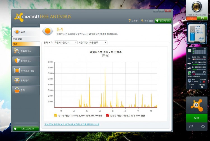210x141 pixels.
Task: Open 실시간 감시 shield icon
Action: click(x=17, y=61)
